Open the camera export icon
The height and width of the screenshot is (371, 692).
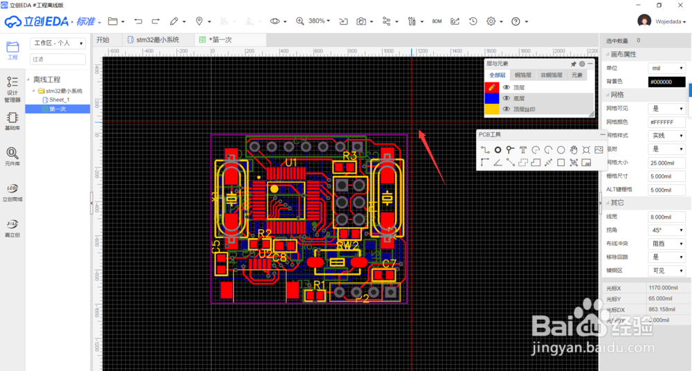[x=361, y=21]
